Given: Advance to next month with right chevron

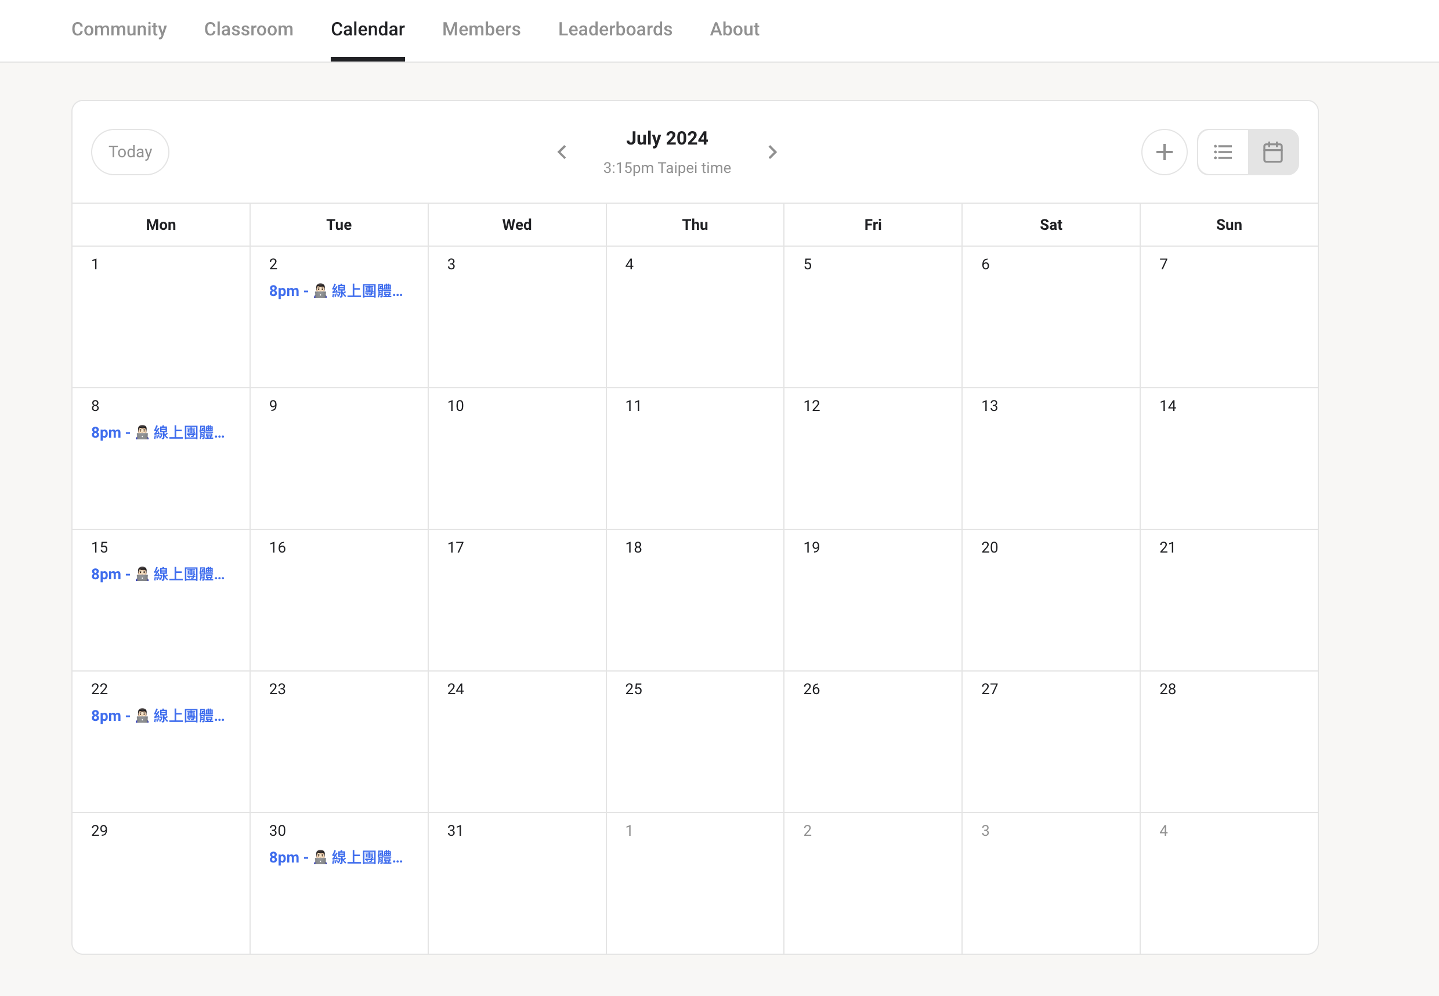Looking at the screenshot, I should [772, 151].
